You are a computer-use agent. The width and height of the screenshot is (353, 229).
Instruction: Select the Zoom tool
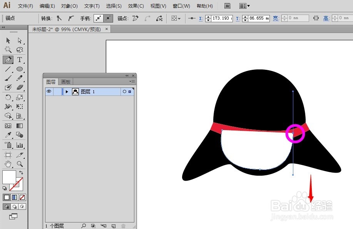(20, 164)
